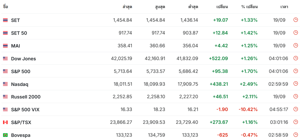Open the SET 50 index link
This screenshot has height=139, width=301.
(x=19, y=33)
